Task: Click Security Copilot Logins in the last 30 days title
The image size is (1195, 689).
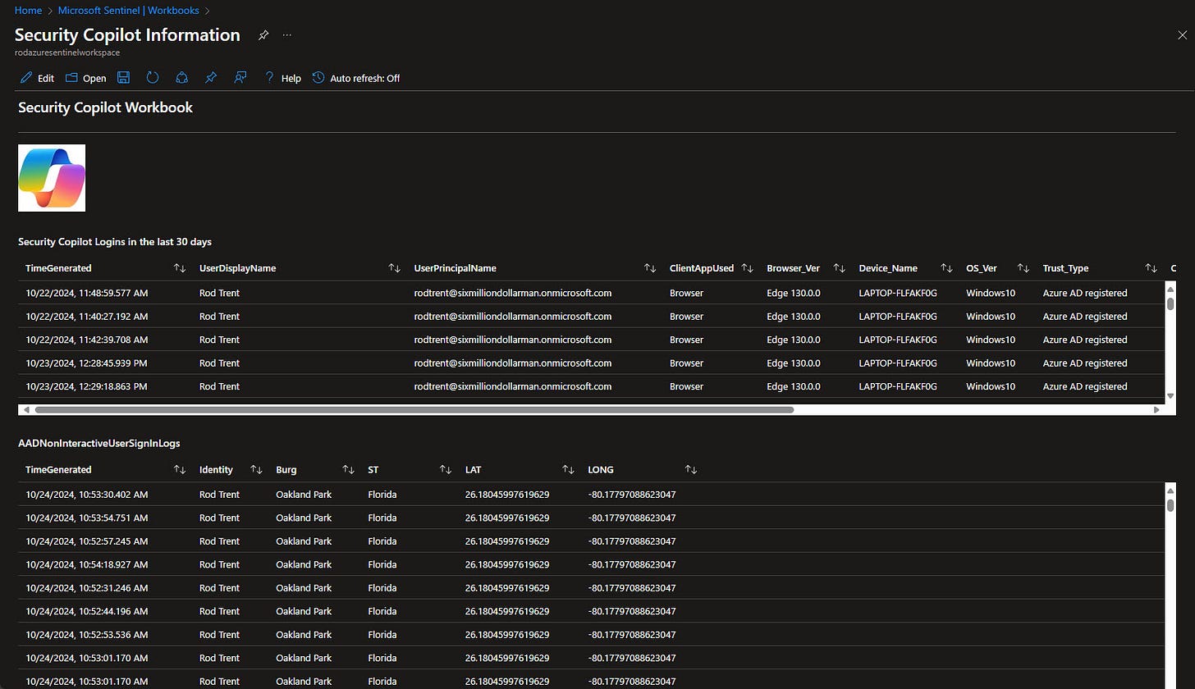Action: pyautogui.click(x=115, y=242)
